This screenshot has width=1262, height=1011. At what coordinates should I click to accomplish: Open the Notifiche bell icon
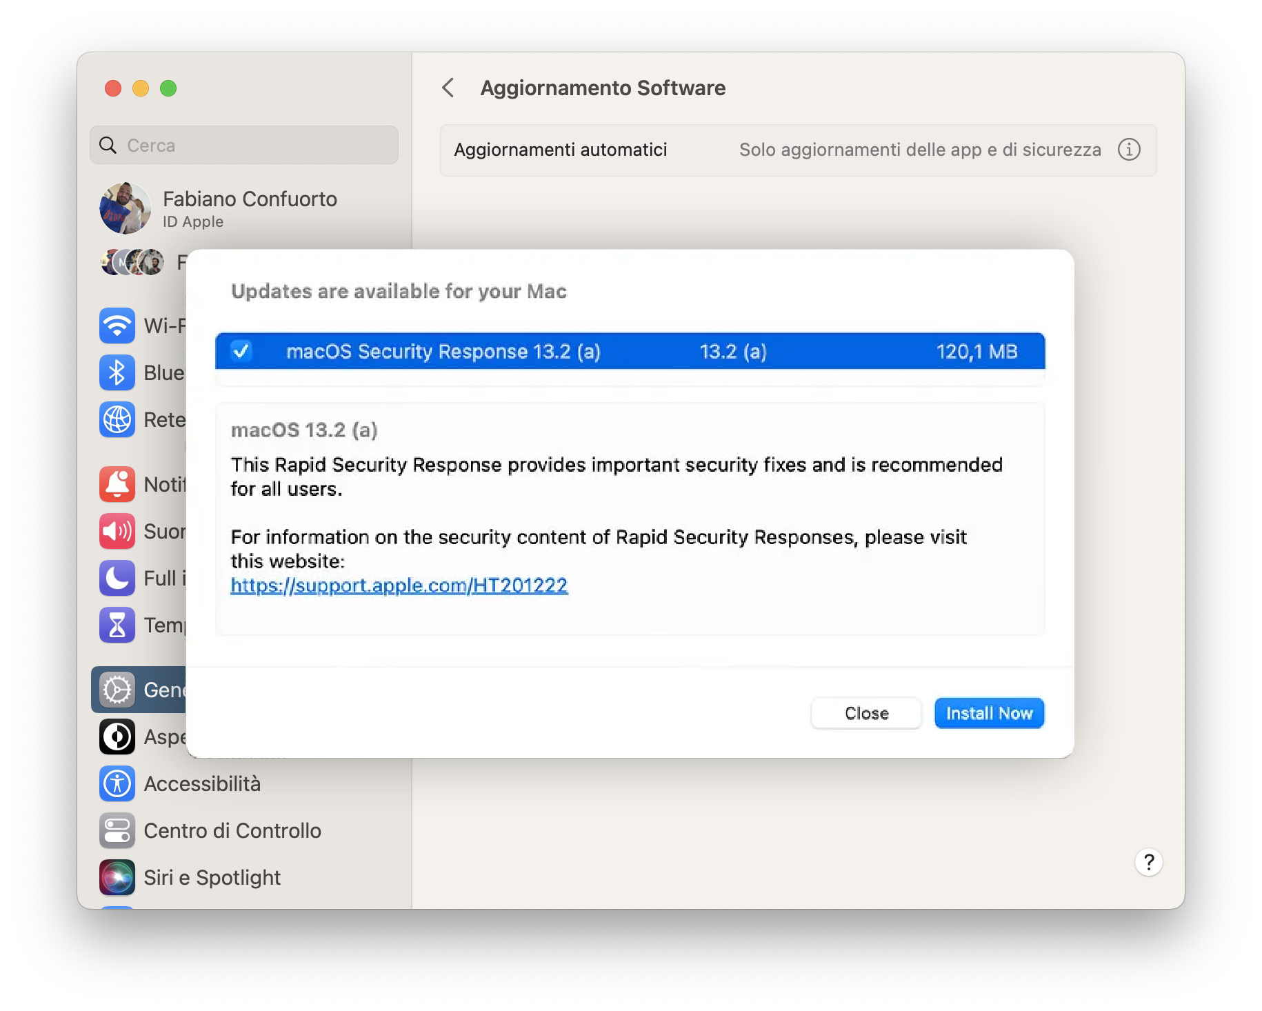pyautogui.click(x=117, y=484)
